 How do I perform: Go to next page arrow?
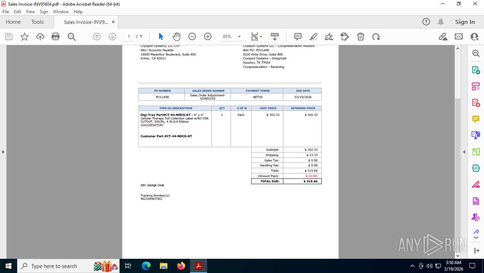tap(112, 37)
